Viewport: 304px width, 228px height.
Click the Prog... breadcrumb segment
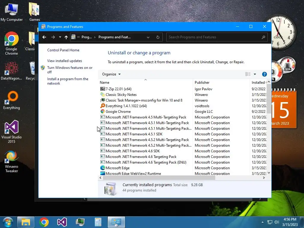pos(86,37)
